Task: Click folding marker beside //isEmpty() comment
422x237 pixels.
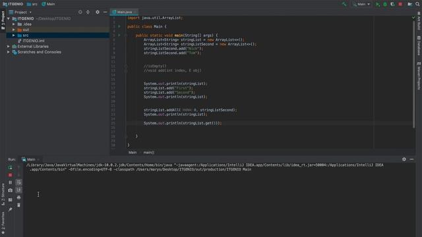Action: tap(126, 66)
